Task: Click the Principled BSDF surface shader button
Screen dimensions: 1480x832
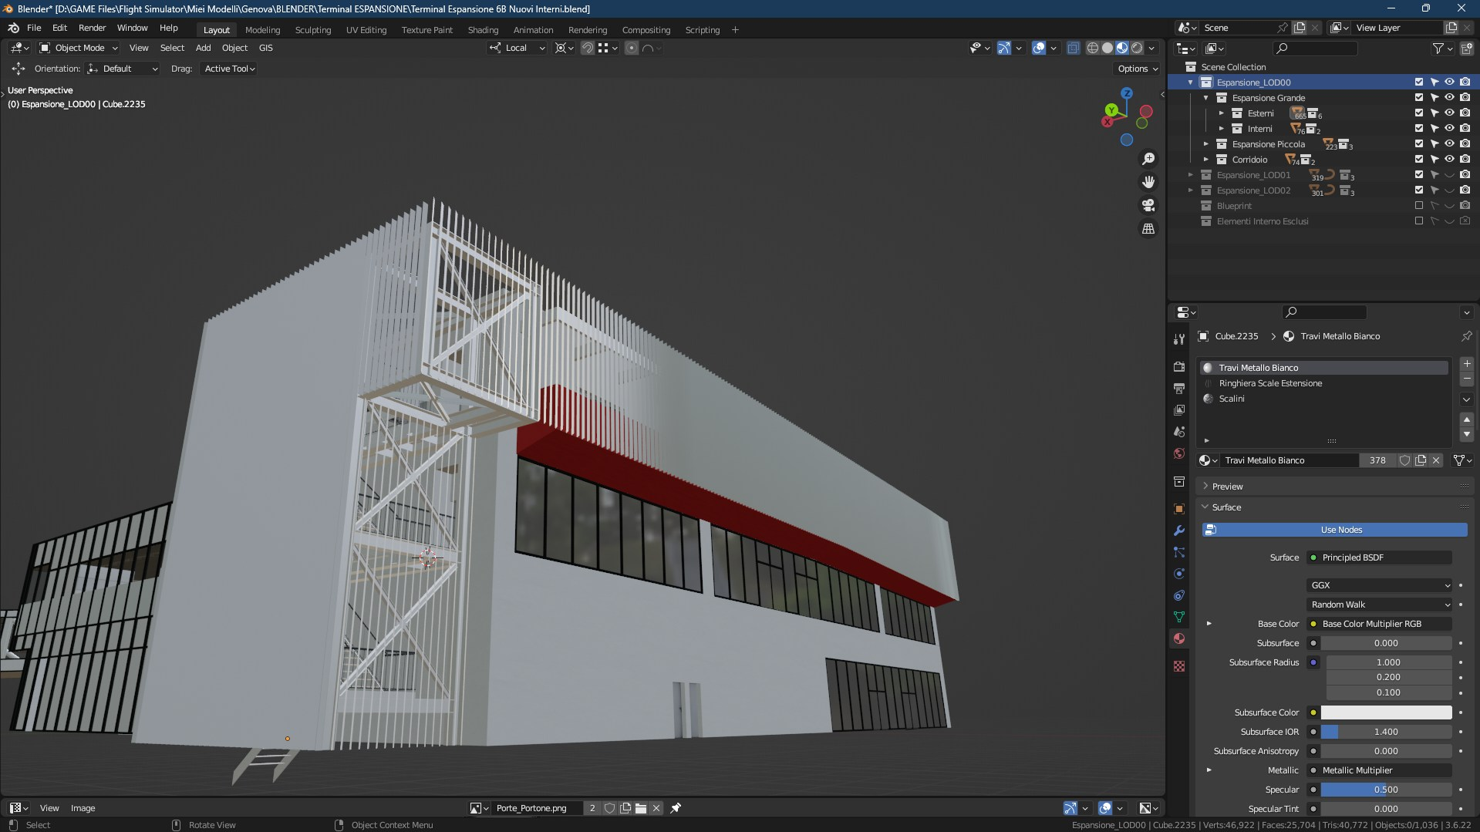Action: tap(1379, 557)
